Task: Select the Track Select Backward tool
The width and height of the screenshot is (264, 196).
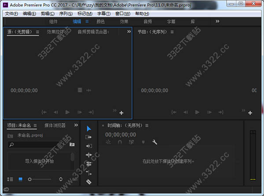Action: point(89,146)
